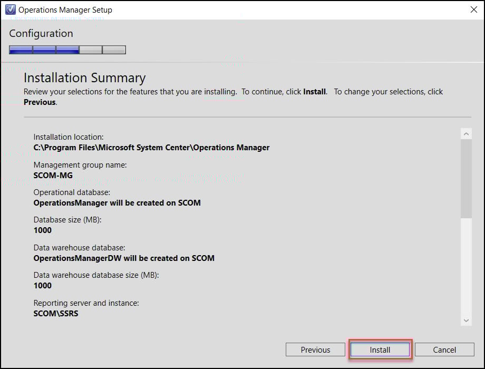Select the SCOM\SSRS reporting instance text
The width and height of the screenshot is (485, 369).
(56, 314)
